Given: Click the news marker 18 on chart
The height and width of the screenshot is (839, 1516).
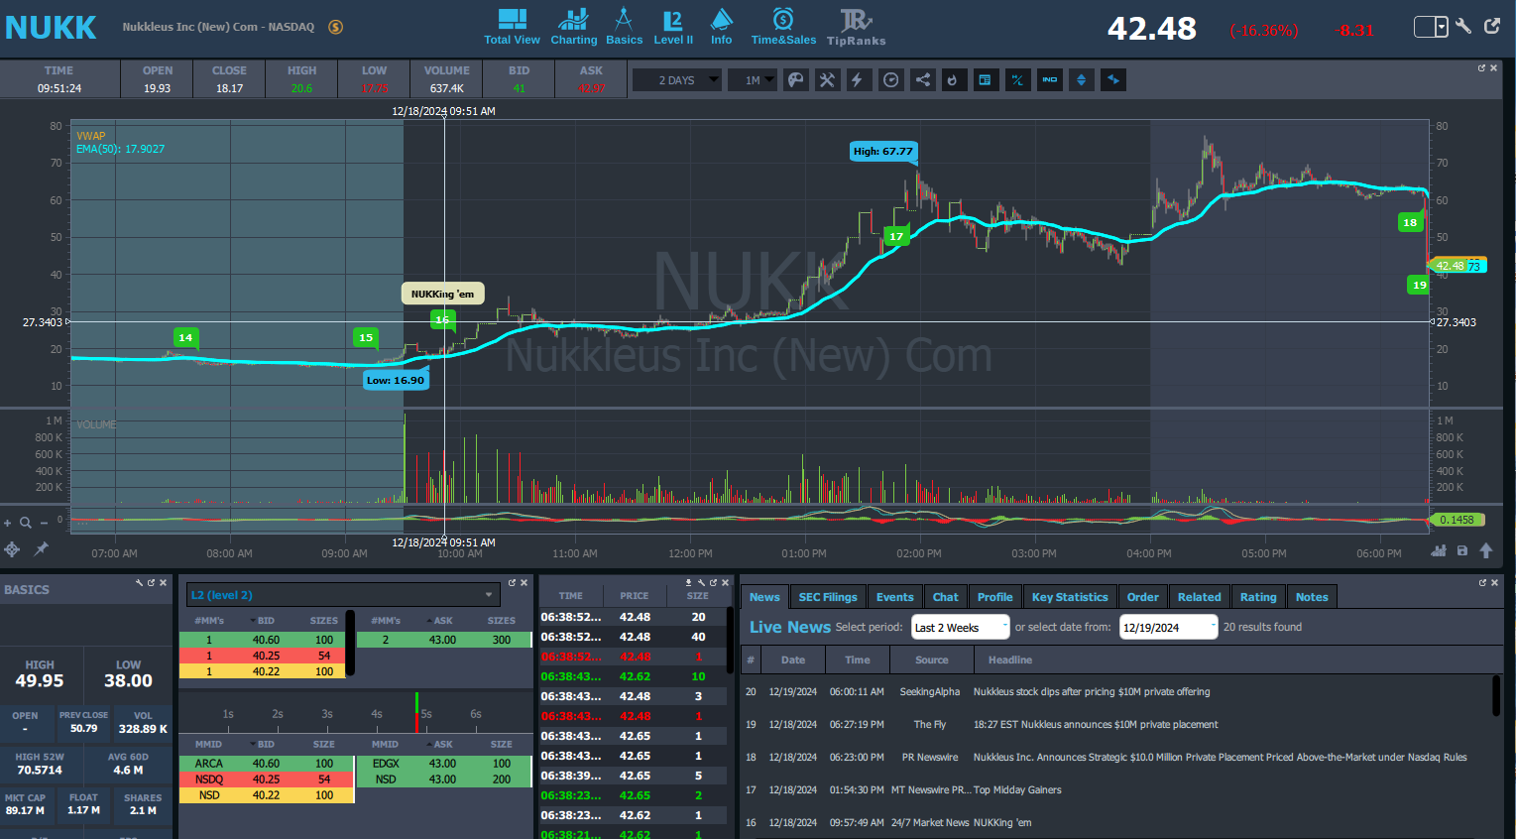Looking at the screenshot, I should [x=1410, y=222].
